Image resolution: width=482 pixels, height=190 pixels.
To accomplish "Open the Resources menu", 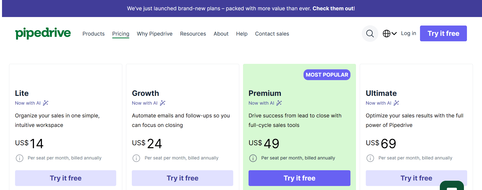I will (x=193, y=34).
